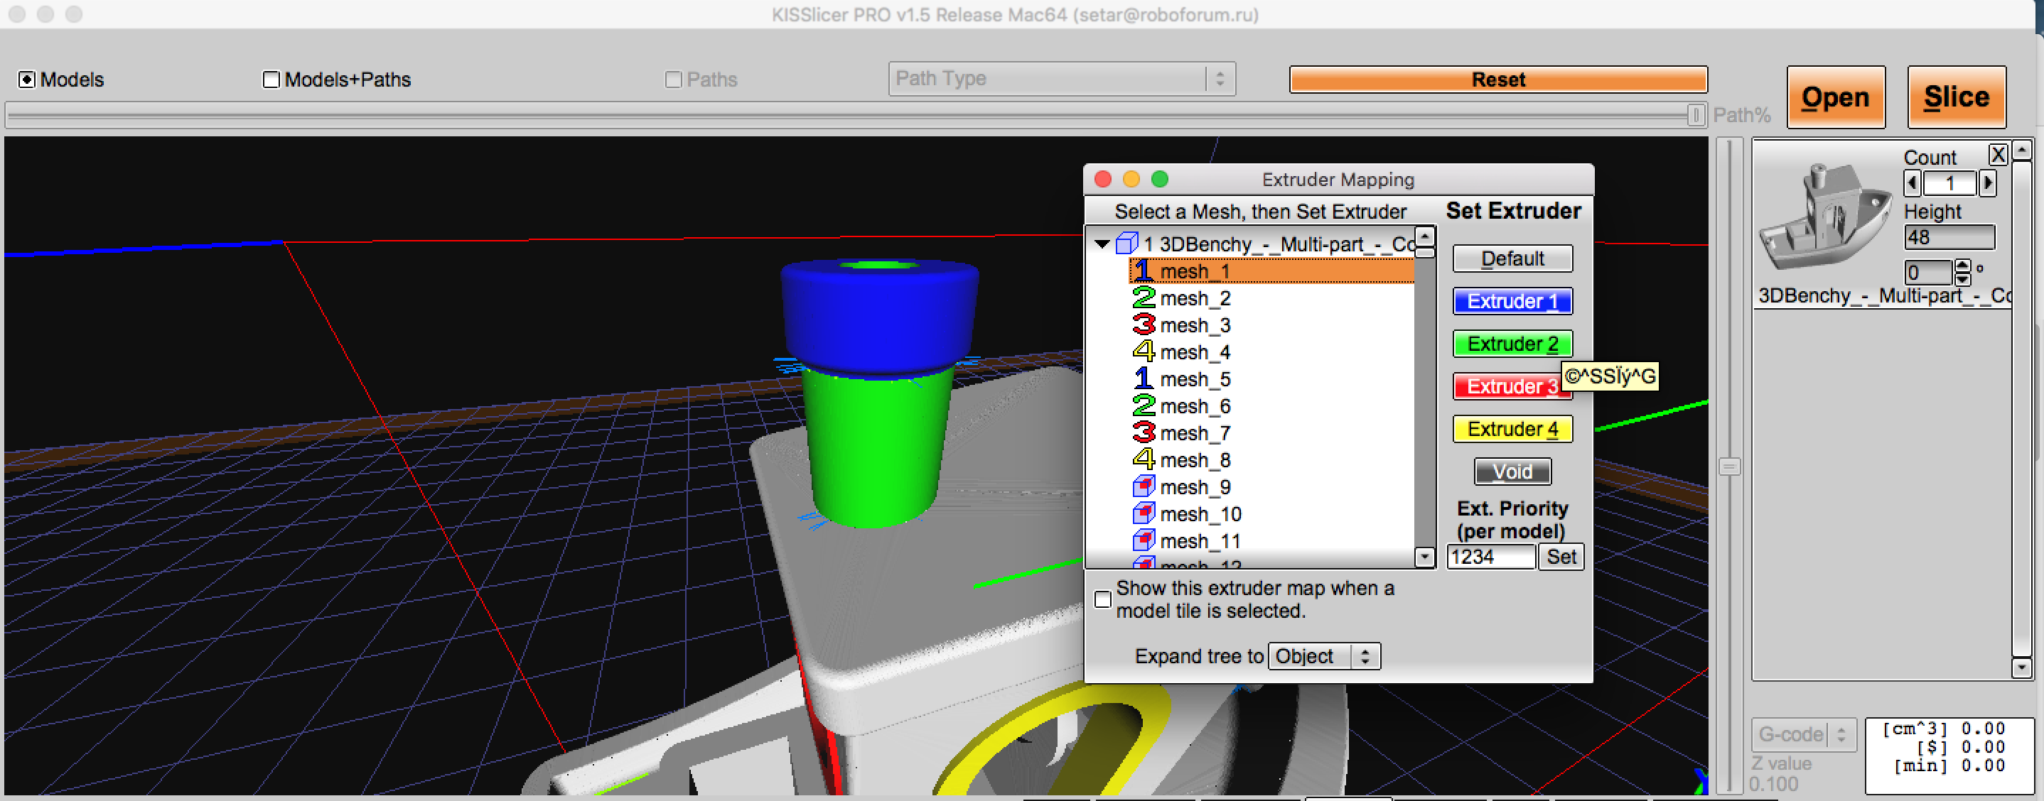The width and height of the screenshot is (2044, 801).
Task: Select mesh_7 in the mesh tree
Action: 1195,434
